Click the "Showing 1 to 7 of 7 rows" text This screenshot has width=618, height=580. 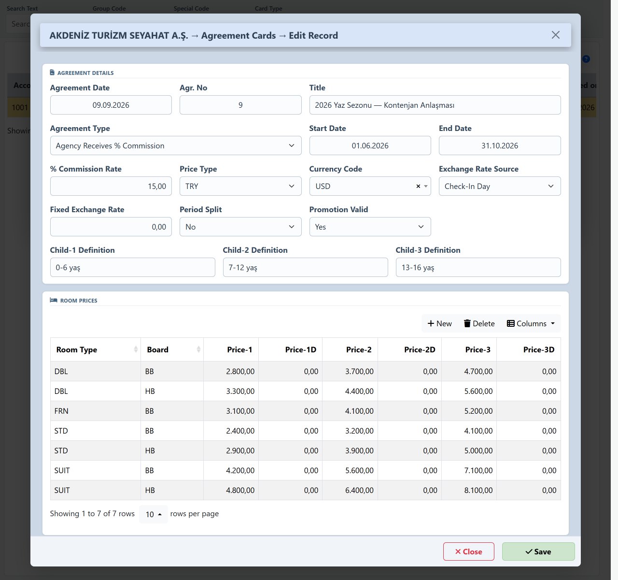tap(92, 513)
